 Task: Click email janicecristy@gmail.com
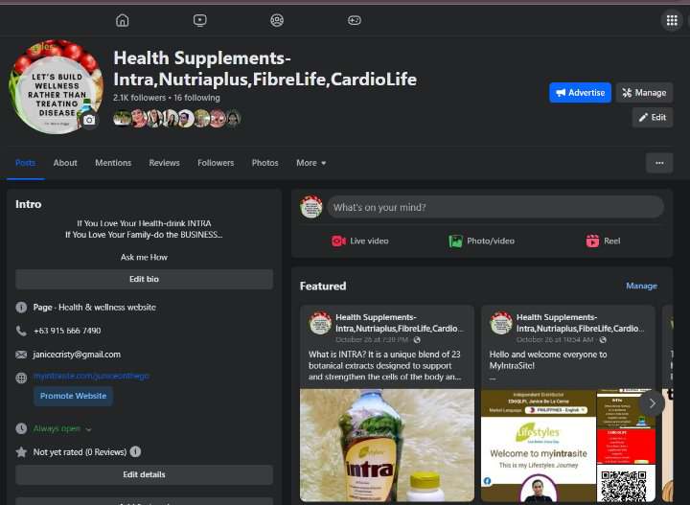[77, 355]
